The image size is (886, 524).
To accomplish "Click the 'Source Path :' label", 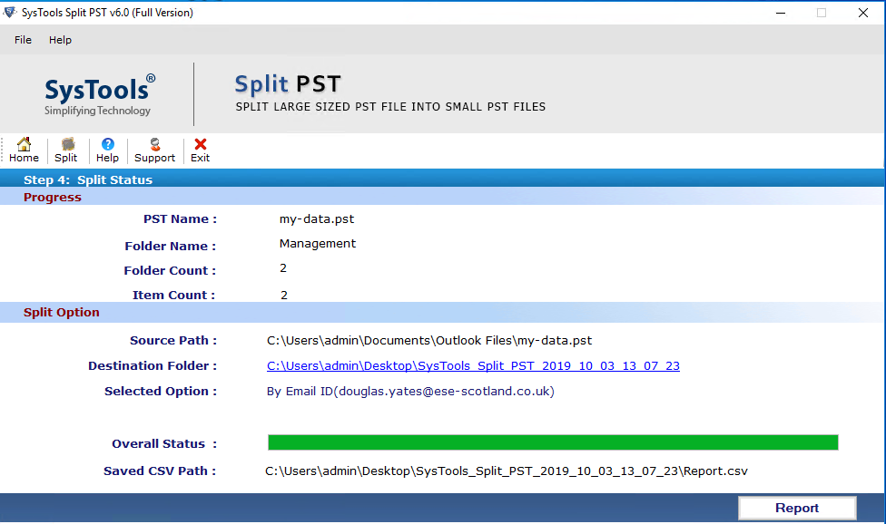I will [173, 341].
